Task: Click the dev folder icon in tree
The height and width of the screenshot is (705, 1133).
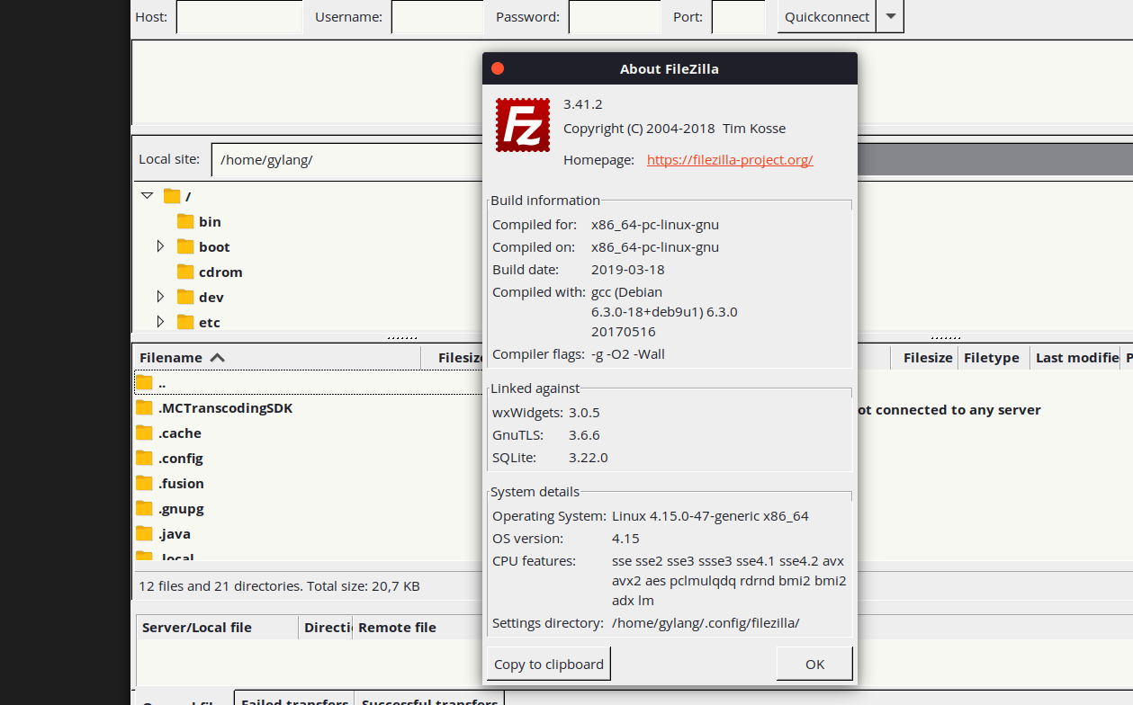Action: (x=185, y=297)
